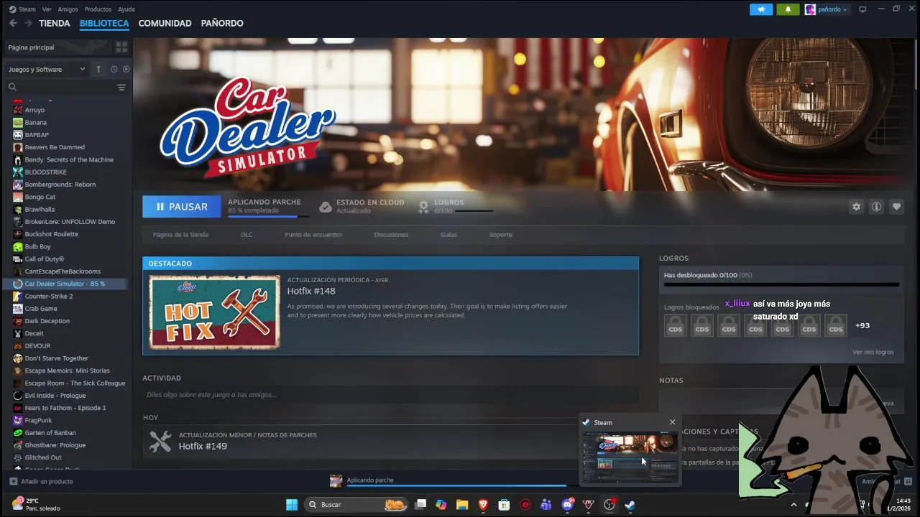Open Punto de encuentro link
920x517 pixels.
(x=313, y=235)
